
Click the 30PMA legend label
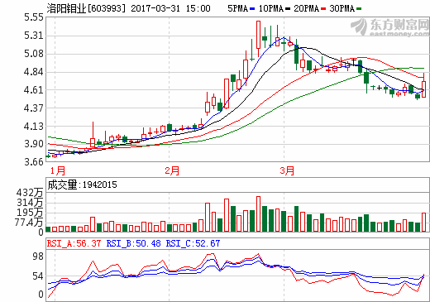click(x=342, y=8)
